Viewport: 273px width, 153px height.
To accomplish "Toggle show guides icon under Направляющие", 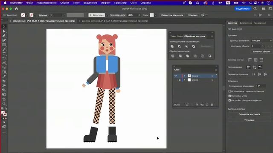I will [248, 67].
